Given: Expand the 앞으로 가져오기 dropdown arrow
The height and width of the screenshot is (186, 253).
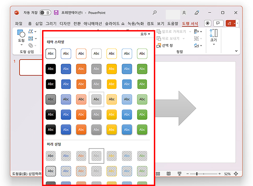Looking at the screenshot, I should pos(190,31).
